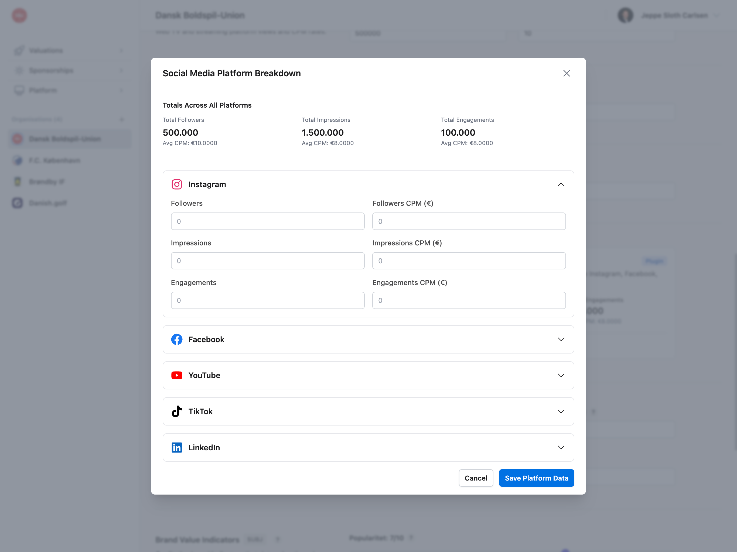Click the Instagram Followers input field

click(268, 221)
